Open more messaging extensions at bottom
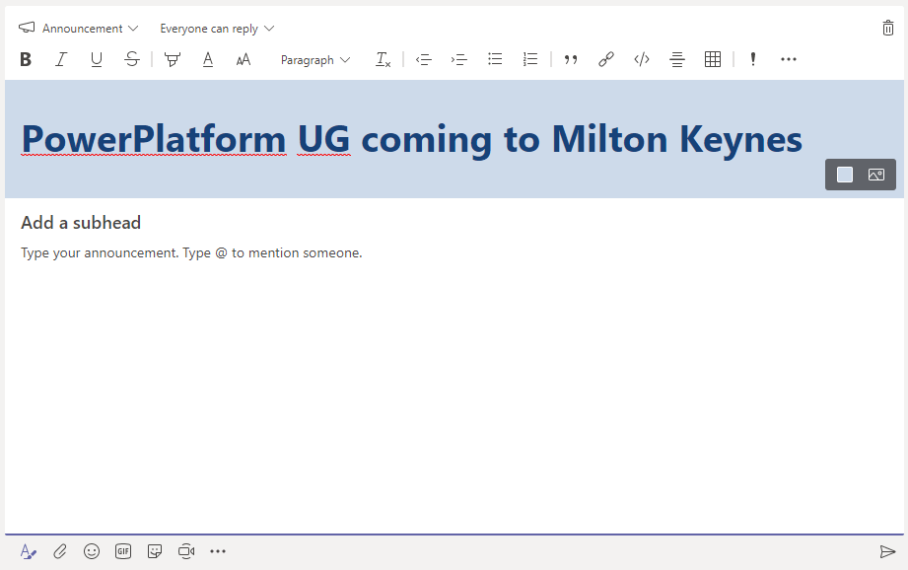 tap(218, 551)
